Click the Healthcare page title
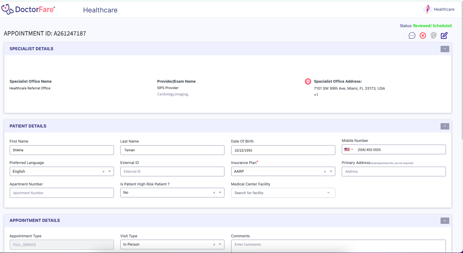The width and height of the screenshot is (463, 253). click(x=100, y=10)
